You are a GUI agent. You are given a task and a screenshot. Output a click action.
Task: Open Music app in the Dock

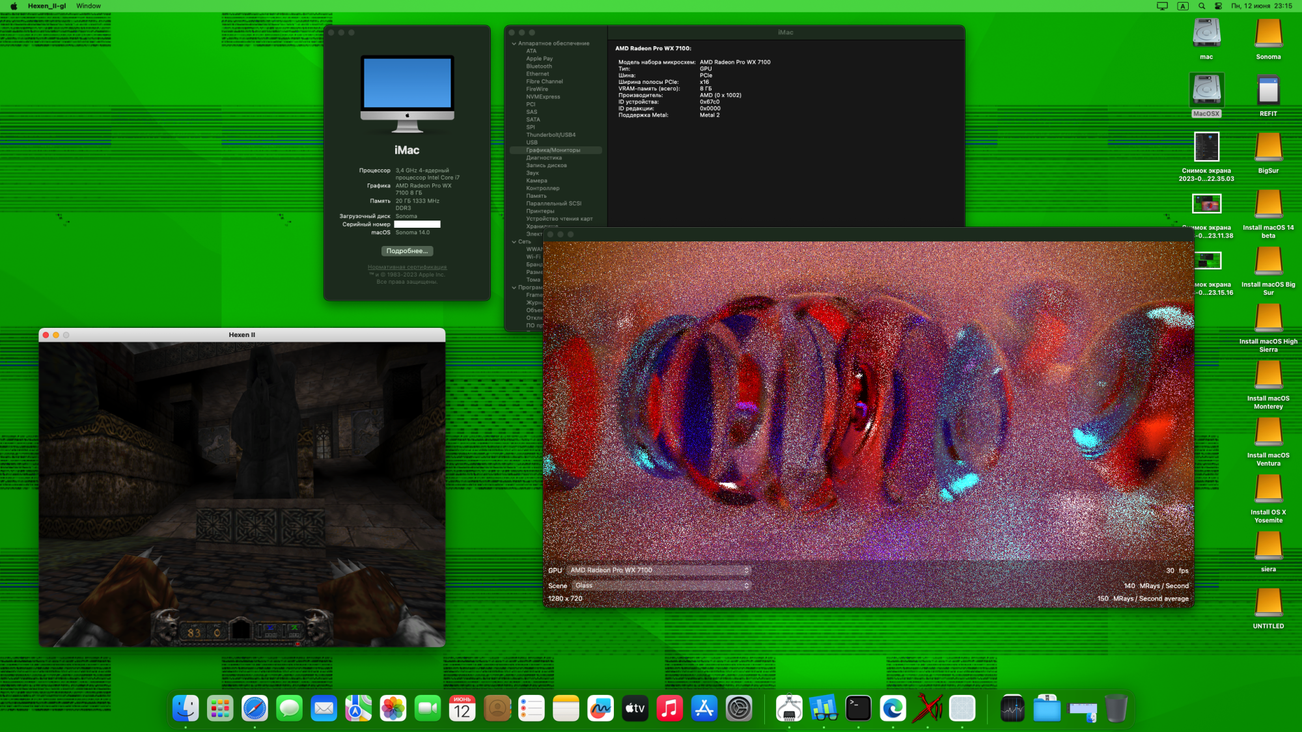[669, 709]
